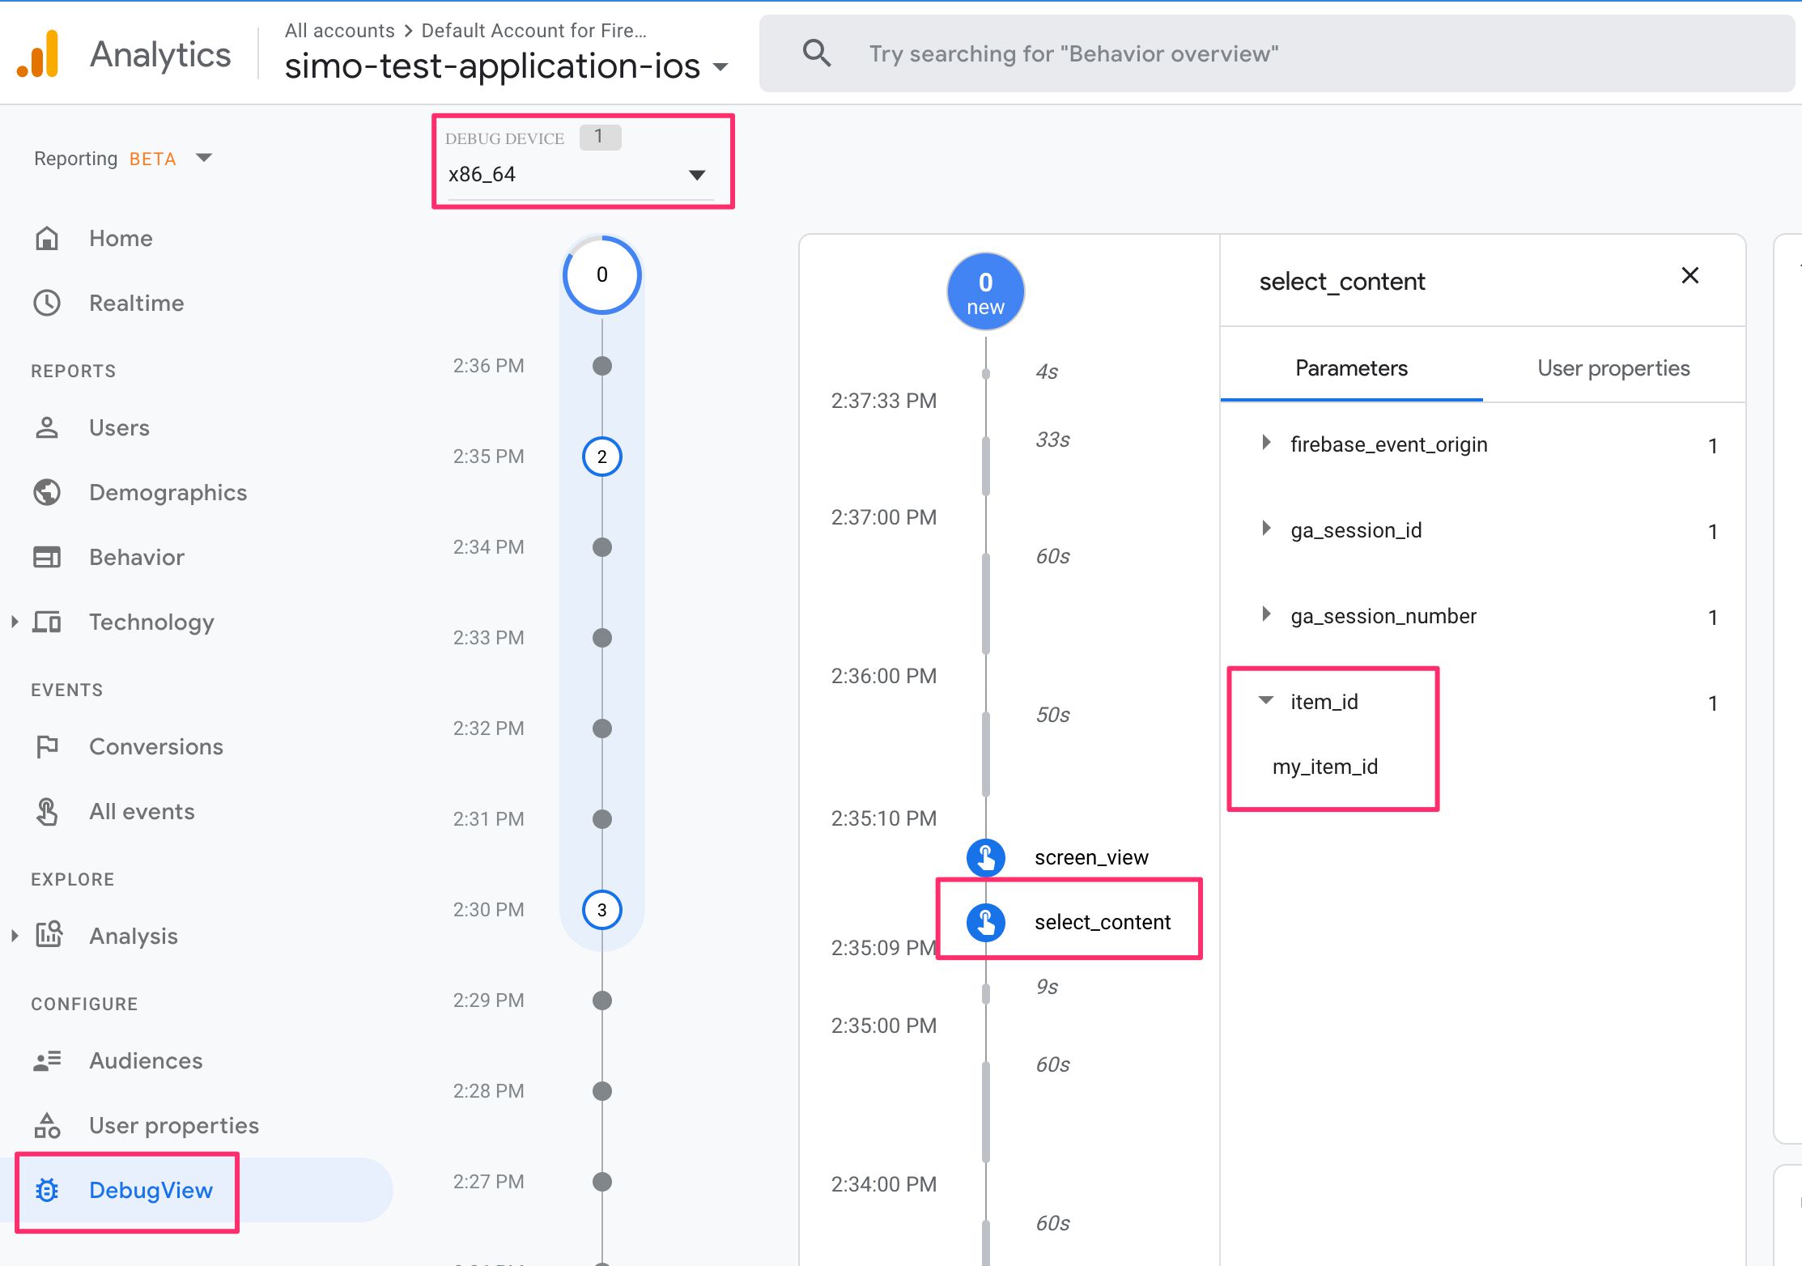The height and width of the screenshot is (1266, 1802).
Task: Select the 2:35 PM marker with 2 events
Action: click(x=601, y=457)
